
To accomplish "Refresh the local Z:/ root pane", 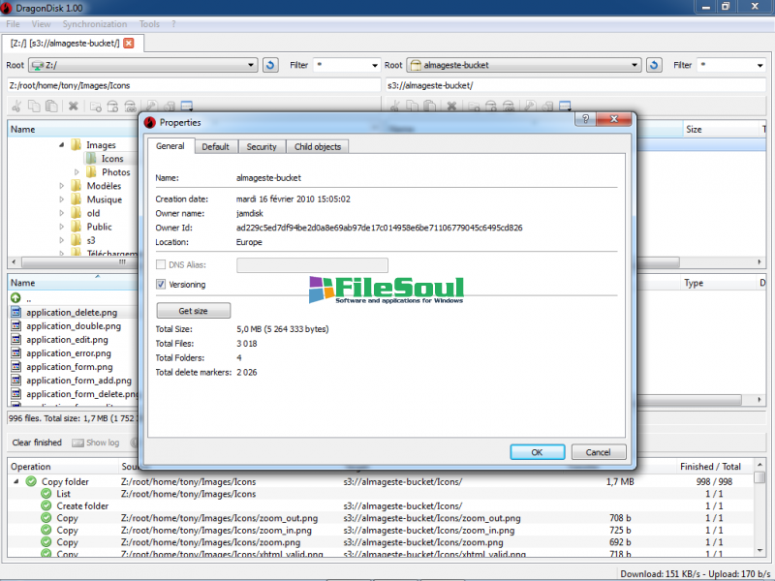I will tap(270, 65).
